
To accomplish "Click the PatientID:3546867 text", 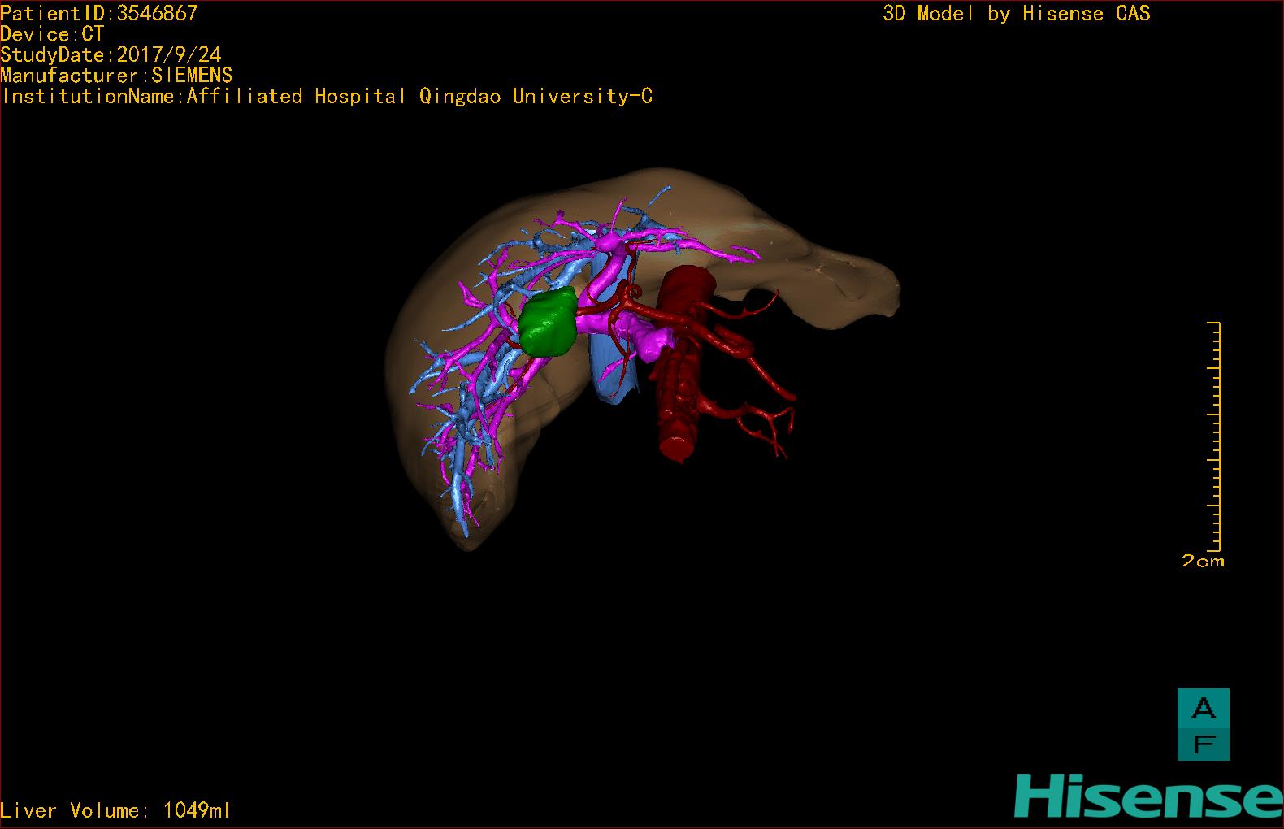I will [x=99, y=13].
